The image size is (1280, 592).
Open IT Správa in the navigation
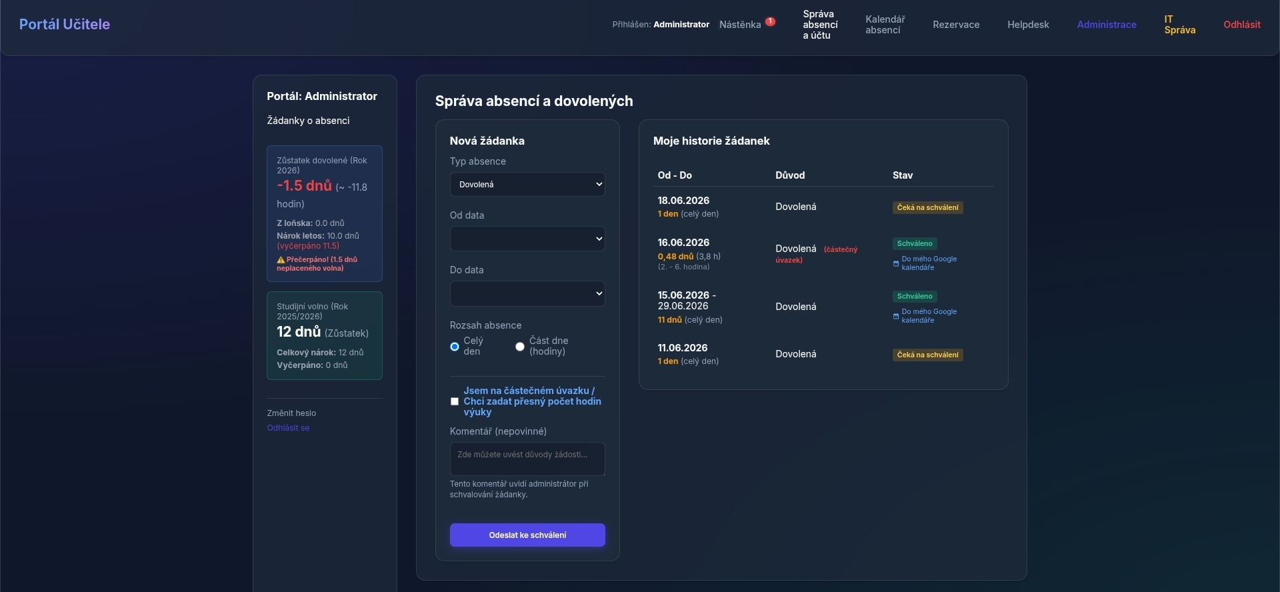1179,25
